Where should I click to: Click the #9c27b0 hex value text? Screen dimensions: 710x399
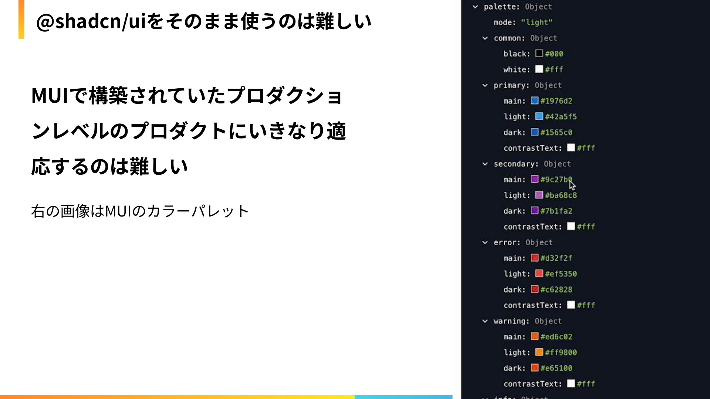(556, 180)
